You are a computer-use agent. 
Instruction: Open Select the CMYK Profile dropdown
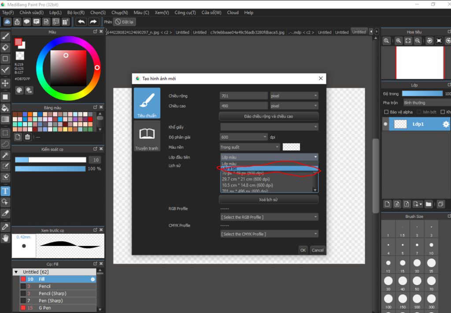[269, 234]
